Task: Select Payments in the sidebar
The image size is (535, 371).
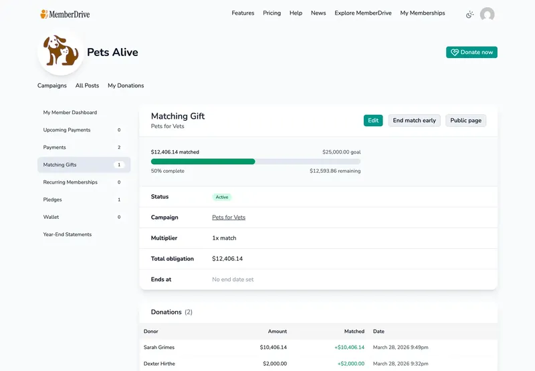Action: pos(84,147)
